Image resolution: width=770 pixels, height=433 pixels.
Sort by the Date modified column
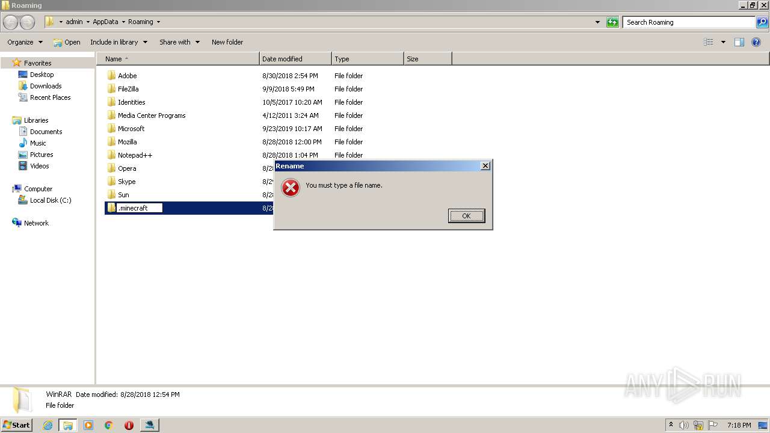295,59
